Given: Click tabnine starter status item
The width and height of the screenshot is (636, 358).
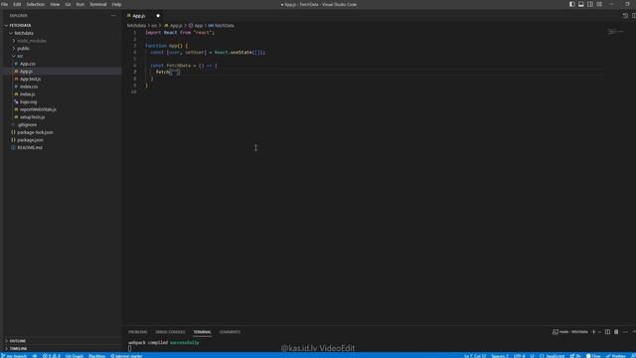Looking at the screenshot, I should click(126, 356).
